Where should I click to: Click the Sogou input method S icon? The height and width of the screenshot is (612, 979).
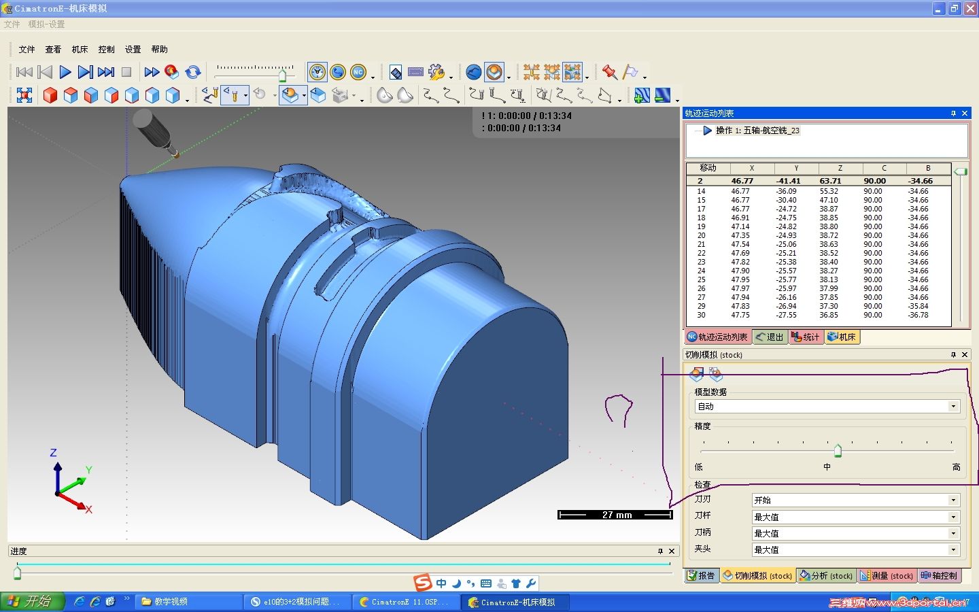(x=423, y=583)
